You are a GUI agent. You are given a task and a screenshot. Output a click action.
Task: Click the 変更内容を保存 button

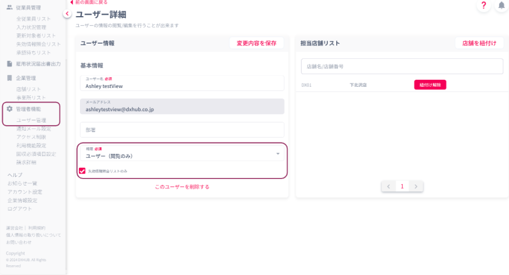coord(256,43)
